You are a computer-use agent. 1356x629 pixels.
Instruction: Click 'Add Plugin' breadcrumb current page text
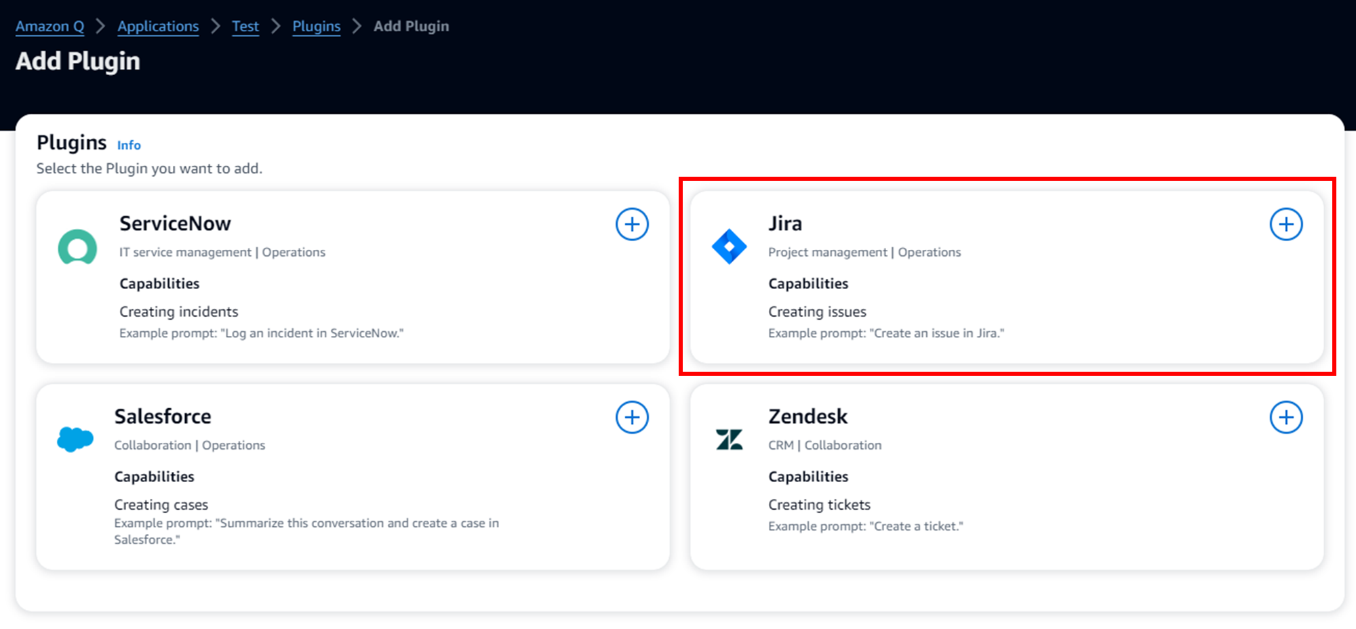tap(412, 26)
